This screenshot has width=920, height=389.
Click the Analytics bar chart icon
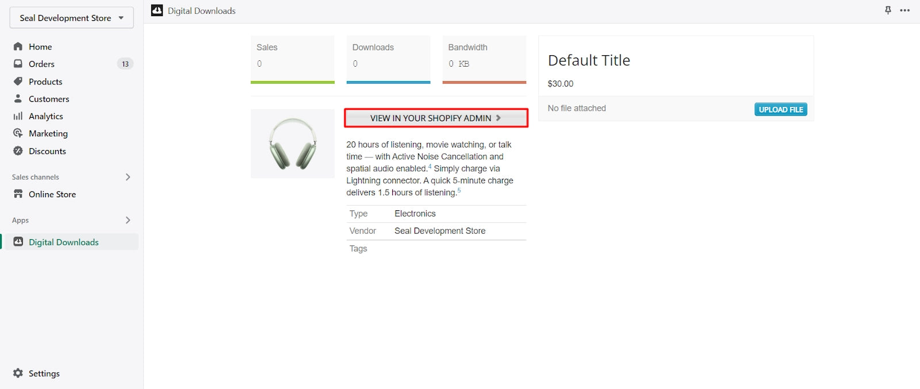[x=18, y=116]
